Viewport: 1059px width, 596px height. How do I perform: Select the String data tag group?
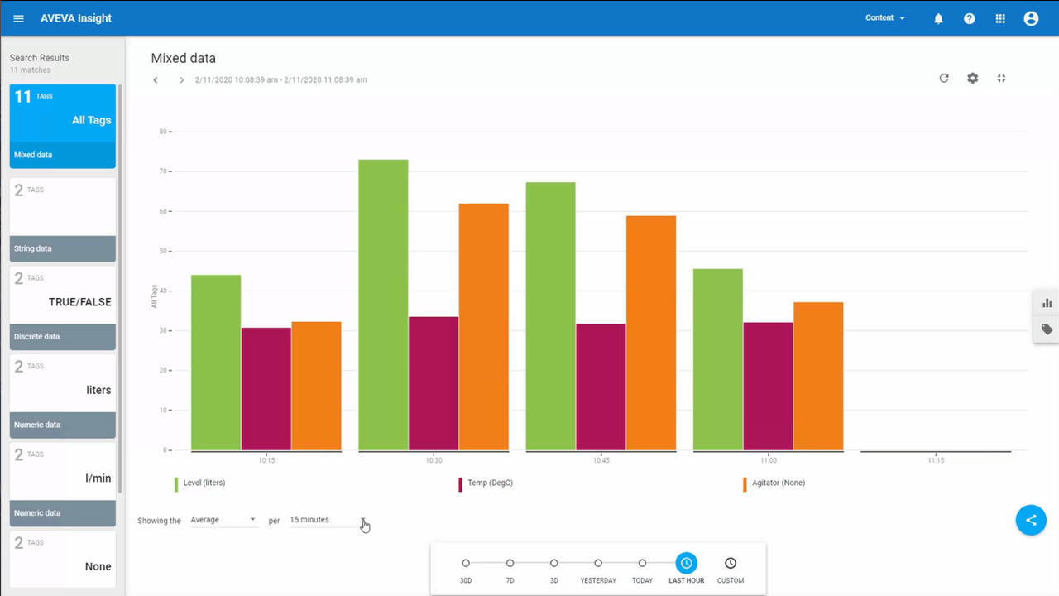pyautogui.click(x=62, y=219)
